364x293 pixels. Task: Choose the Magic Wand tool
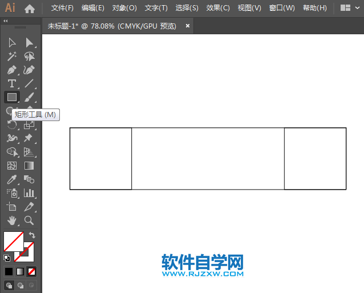pyautogui.click(x=12, y=56)
